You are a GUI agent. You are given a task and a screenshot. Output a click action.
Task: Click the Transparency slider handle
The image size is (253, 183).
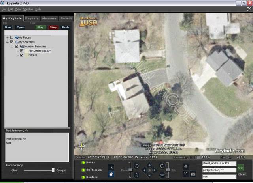coord(53,170)
